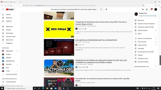161x90 pixels.
Task: Open НАСТРОЙКА OBS video thumbnail
Action: tap(59, 68)
